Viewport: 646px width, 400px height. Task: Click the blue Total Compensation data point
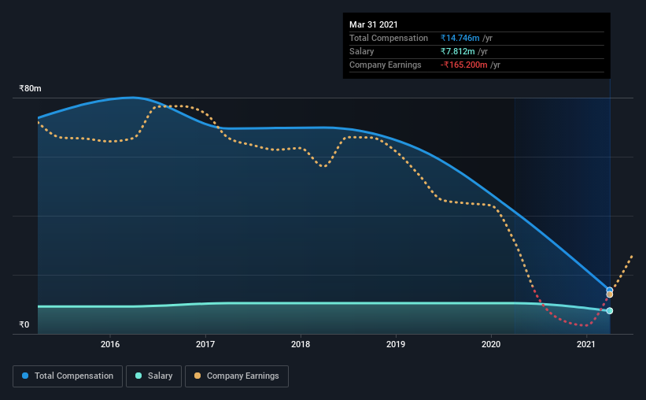[x=609, y=291]
